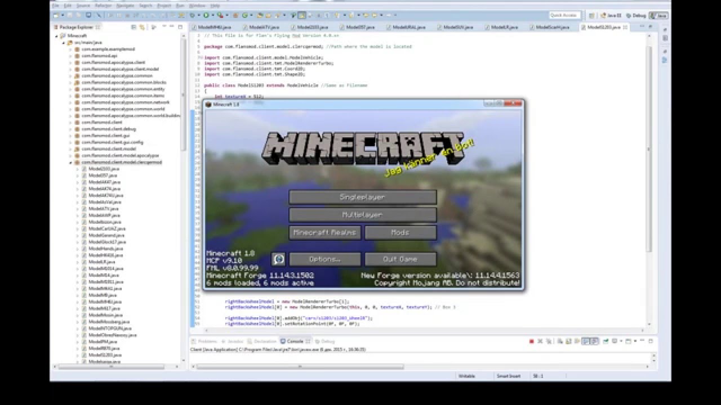Click the language globe button in Minecraft
The height and width of the screenshot is (405, 721).
(278, 259)
